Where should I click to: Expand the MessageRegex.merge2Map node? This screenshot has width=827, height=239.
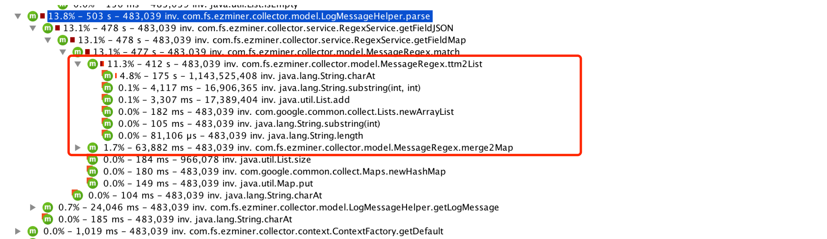click(x=78, y=148)
